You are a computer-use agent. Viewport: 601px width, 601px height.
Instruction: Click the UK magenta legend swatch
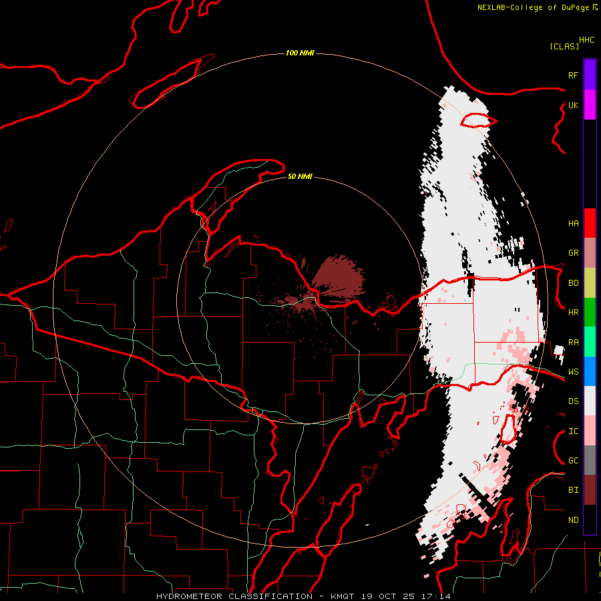[x=590, y=105]
